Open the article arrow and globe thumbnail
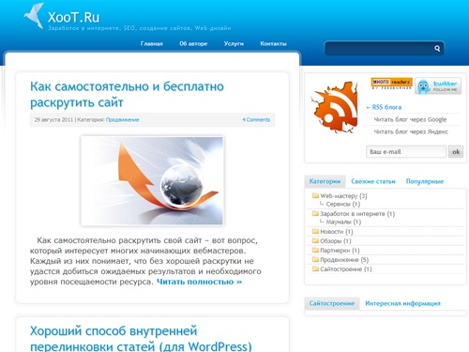 click(x=152, y=180)
